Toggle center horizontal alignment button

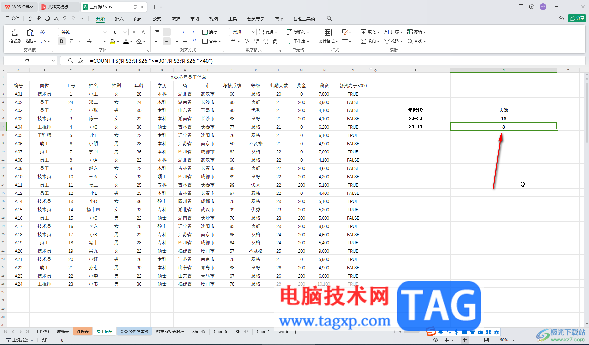click(x=166, y=41)
